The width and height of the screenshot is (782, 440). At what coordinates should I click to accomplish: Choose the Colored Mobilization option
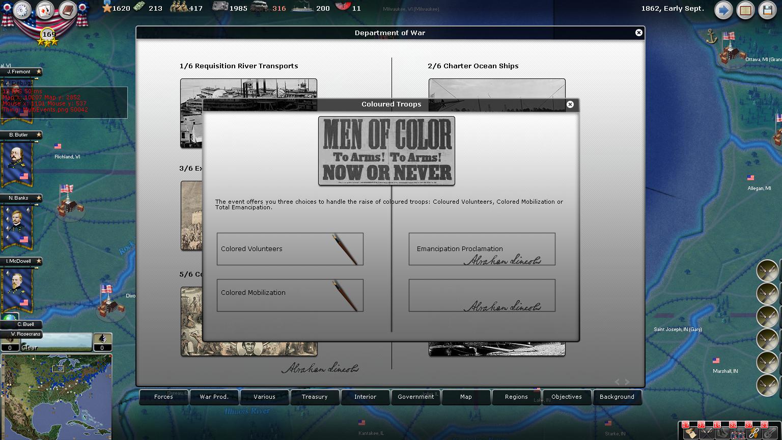290,295
